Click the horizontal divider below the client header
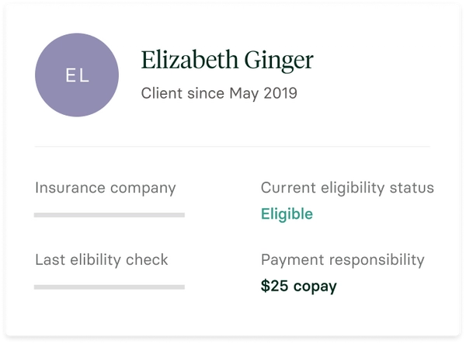The height and width of the screenshot is (344, 466). click(x=232, y=146)
